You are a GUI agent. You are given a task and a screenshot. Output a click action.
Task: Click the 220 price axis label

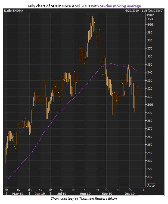[150, 169]
